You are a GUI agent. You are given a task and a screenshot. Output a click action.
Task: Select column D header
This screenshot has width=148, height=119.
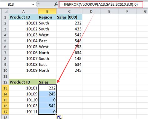91,11
